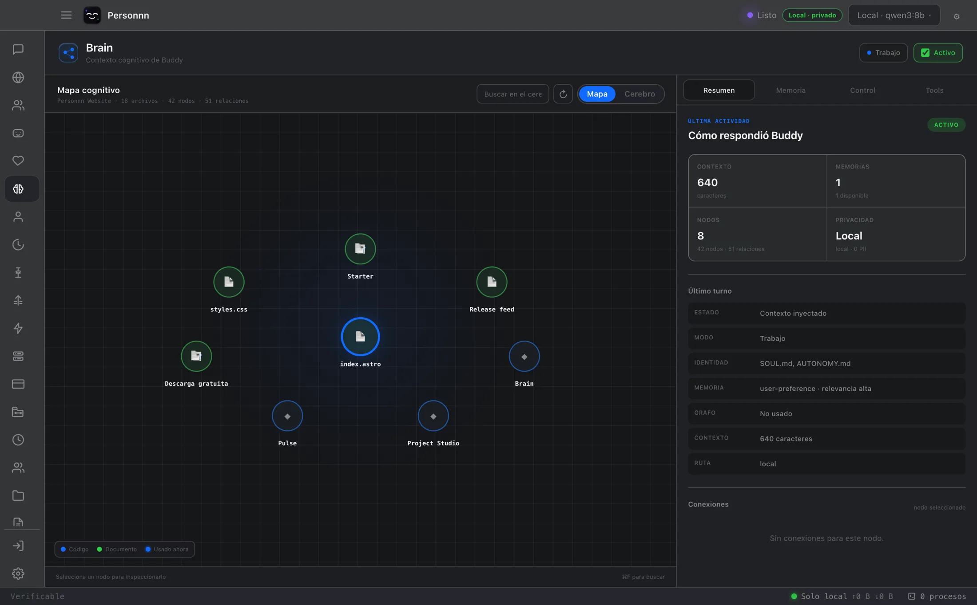Image resolution: width=977 pixels, height=605 pixels.
Task: Click the refresh map icon button
Action: point(563,94)
